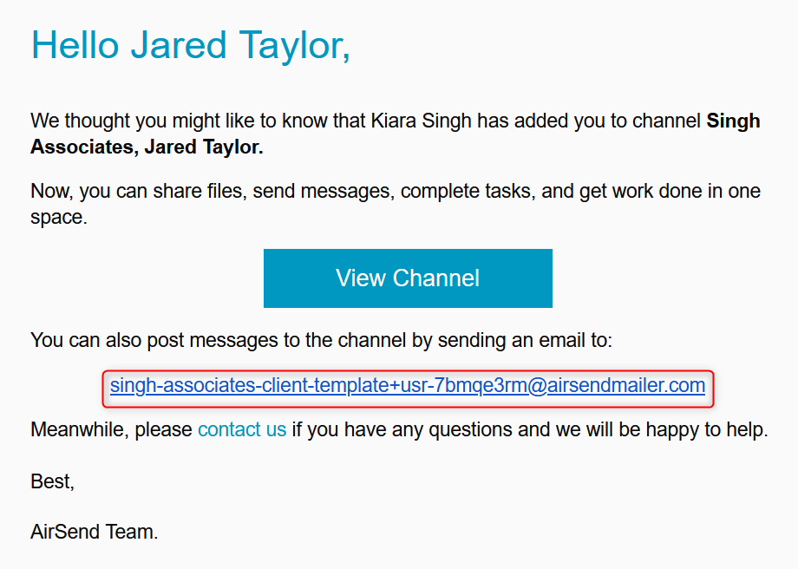
Task: Click the bold 'Singh Associates, Jared Taylor.' channel name
Action: [395, 134]
